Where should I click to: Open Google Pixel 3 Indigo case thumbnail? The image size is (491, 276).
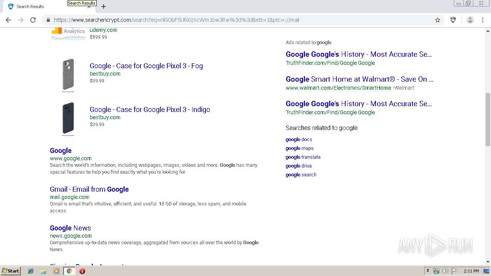[68, 119]
